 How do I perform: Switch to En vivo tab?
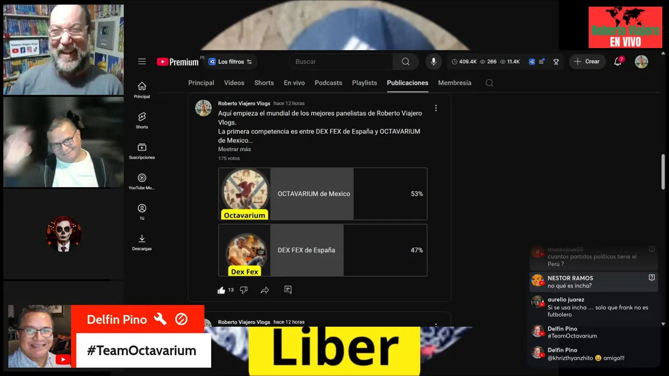[x=294, y=83]
